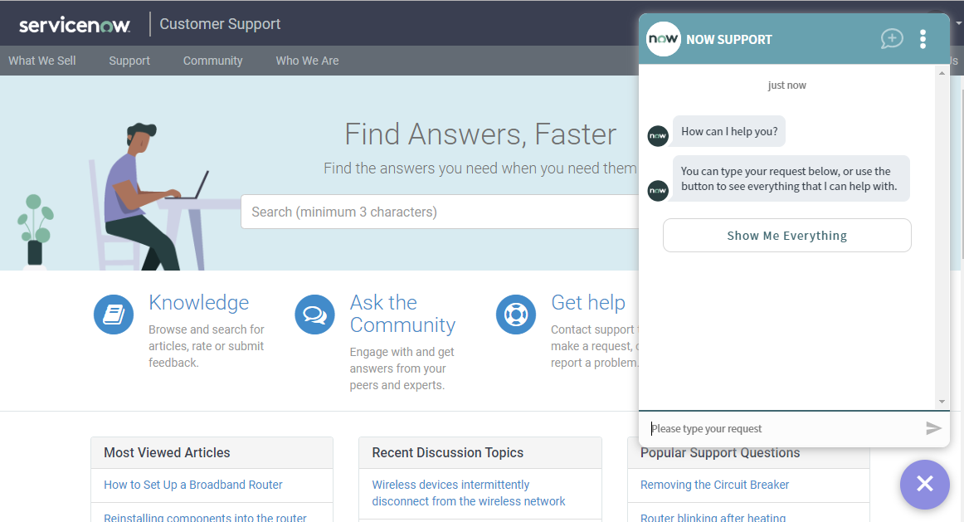Open the Ask the Community heading link

click(x=402, y=314)
